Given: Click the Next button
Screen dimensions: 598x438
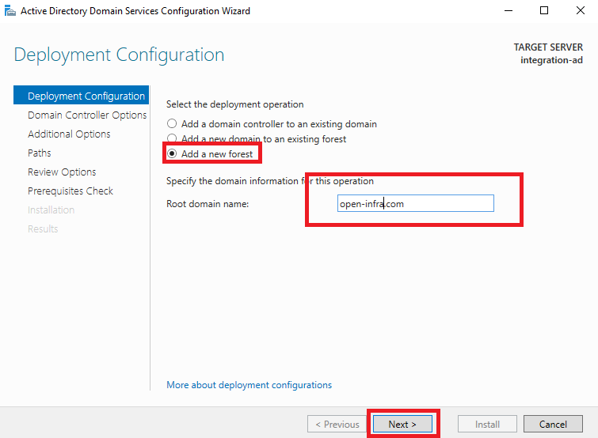Looking at the screenshot, I should tap(402, 424).
